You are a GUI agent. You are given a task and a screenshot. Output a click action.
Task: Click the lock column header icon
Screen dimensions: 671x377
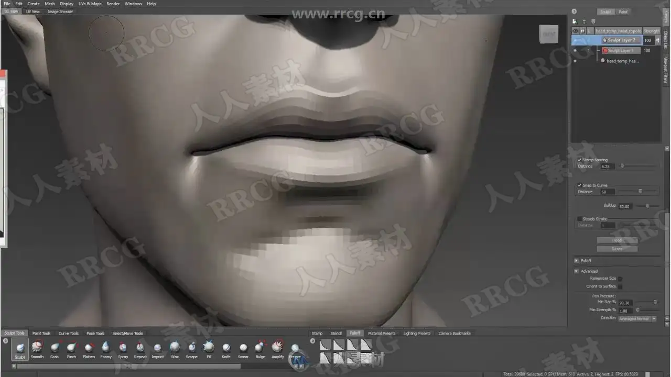point(582,31)
